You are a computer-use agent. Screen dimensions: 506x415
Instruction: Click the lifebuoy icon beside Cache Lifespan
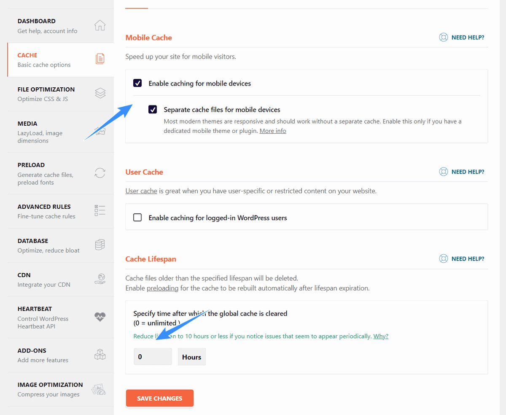tap(443, 259)
